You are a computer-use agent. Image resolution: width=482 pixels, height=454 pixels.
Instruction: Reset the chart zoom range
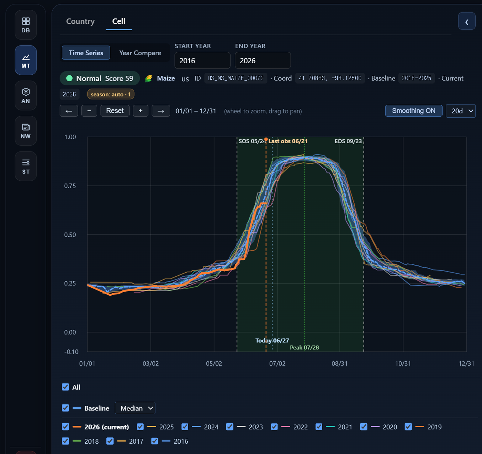(x=115, y=111)
